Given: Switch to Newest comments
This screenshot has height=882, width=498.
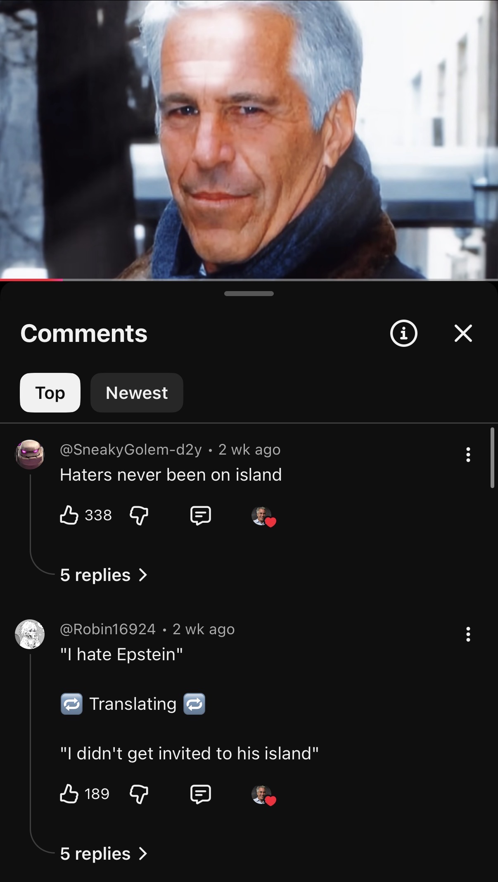Looking at the screenshot, I should pos(137,393).
